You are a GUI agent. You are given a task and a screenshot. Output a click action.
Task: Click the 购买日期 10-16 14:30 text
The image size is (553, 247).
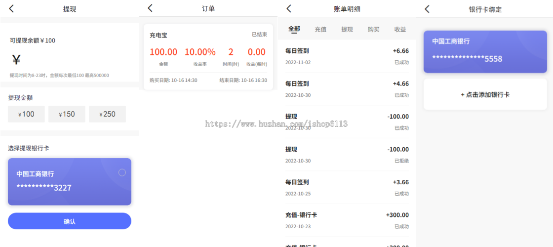[x=173, y=81]
